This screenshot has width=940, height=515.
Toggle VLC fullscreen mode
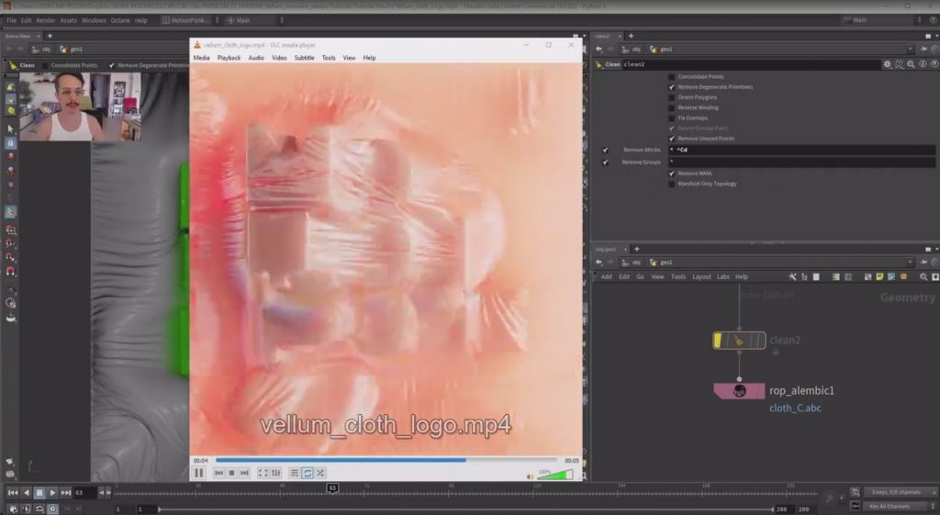point(263,473)
